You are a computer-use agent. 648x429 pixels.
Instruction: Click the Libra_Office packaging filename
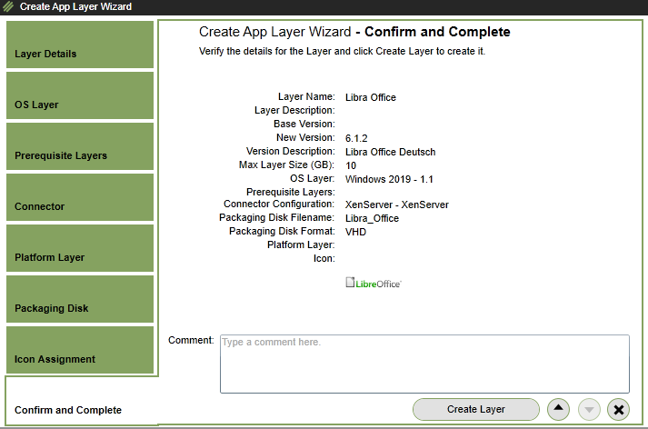pos(373,218)
